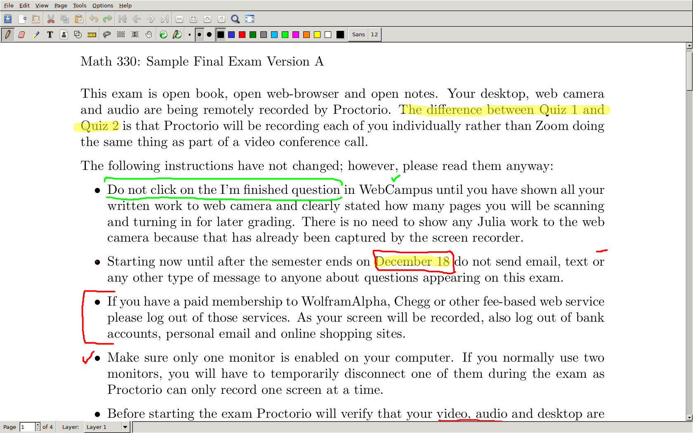Click the Zoom in button
The height and width of the screenshot is (433, 693).
point(207,19)
